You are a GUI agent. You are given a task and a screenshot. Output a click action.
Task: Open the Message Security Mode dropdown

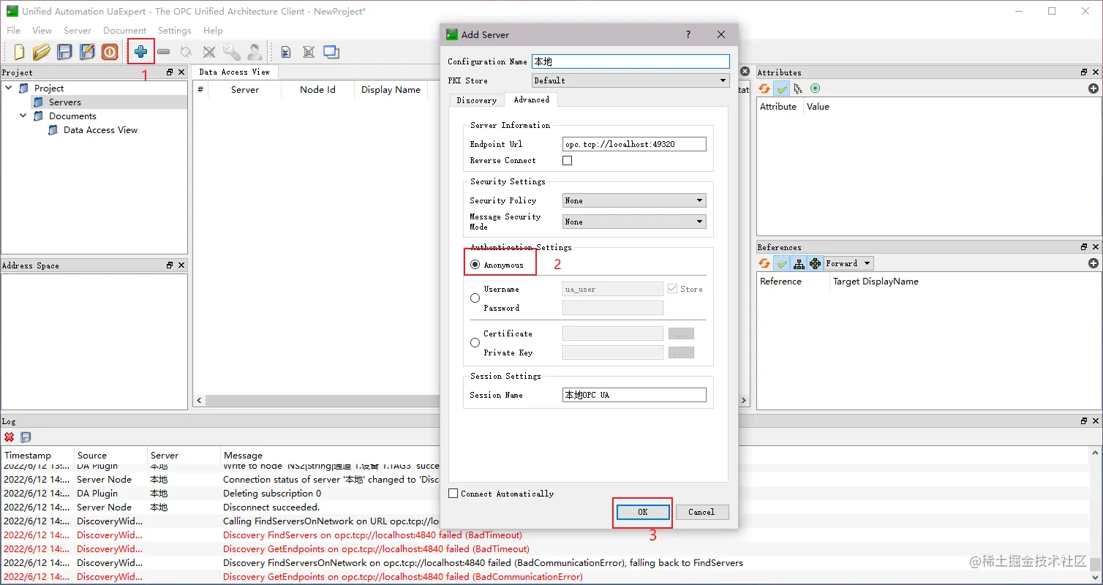click(x=634, y=222)
